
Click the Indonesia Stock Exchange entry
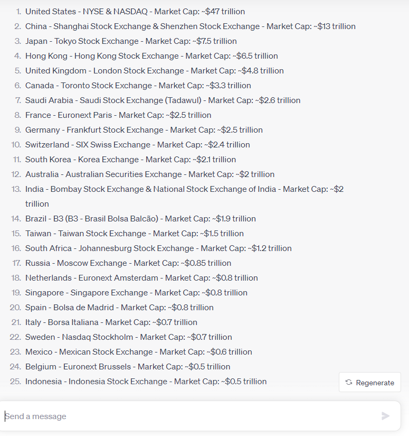146,382
